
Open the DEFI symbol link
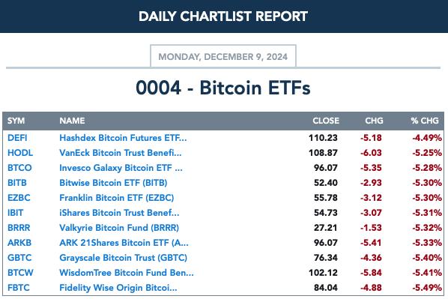pos(17,138)
